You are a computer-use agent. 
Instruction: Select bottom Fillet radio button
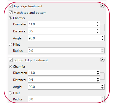coord(10,93)
